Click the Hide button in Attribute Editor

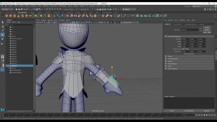(209, 33)
